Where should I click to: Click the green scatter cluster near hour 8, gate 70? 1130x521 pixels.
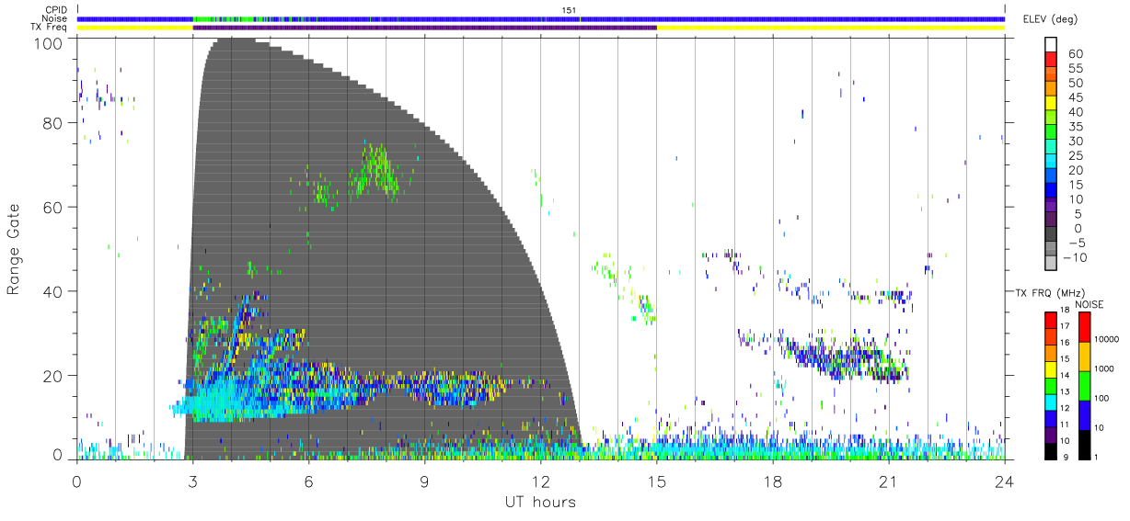376,170
